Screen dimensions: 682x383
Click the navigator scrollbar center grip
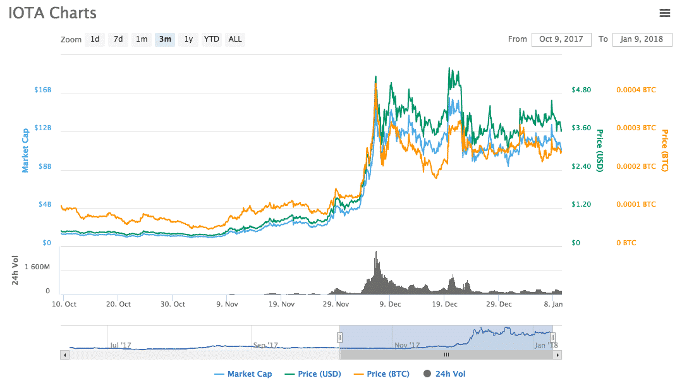pos(446,355)
